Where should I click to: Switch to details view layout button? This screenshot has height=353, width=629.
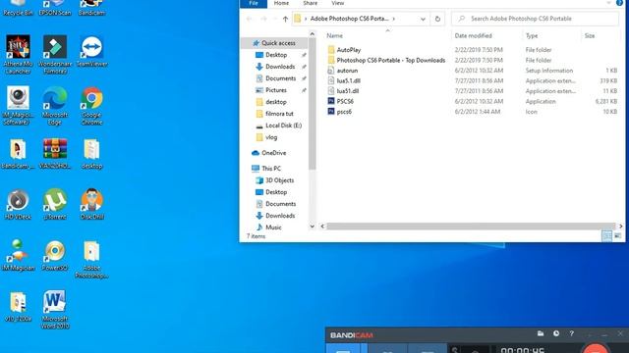point(607,236)
